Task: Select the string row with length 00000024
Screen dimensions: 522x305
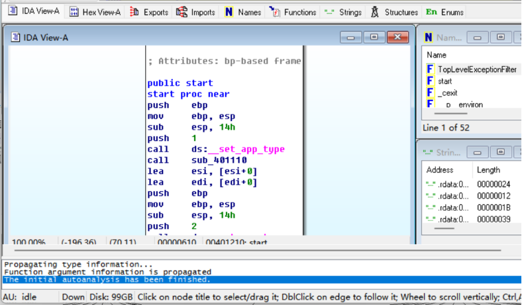Action: (472, 184)
